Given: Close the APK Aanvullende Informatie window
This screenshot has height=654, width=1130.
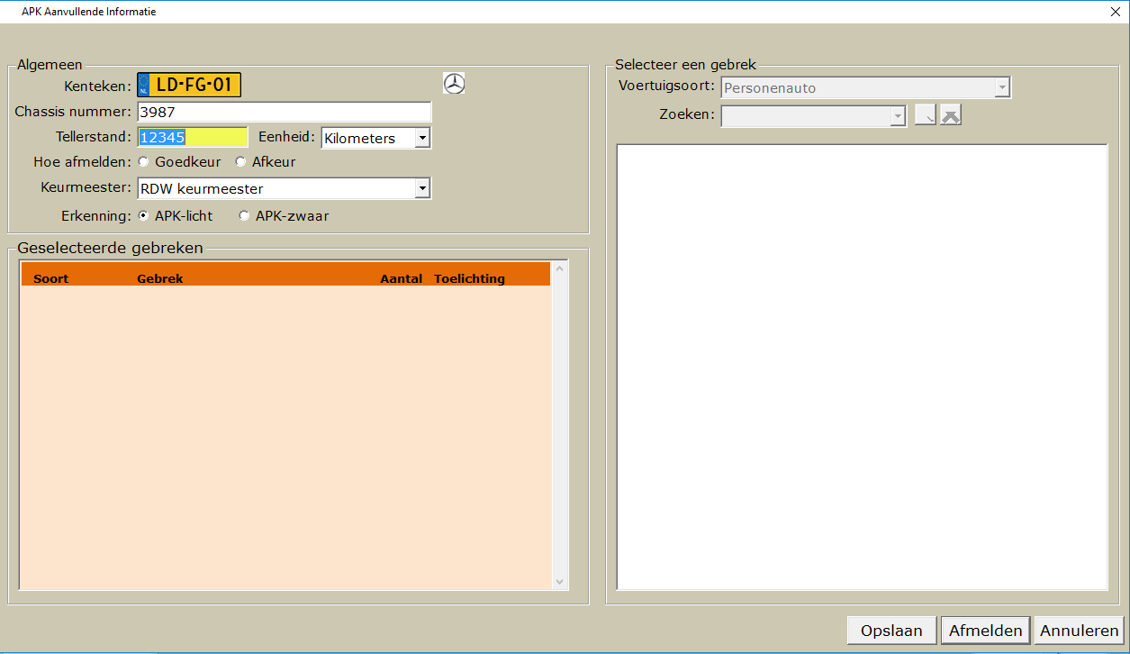Looking at the screenshot, I should (x=1115, y=12).
